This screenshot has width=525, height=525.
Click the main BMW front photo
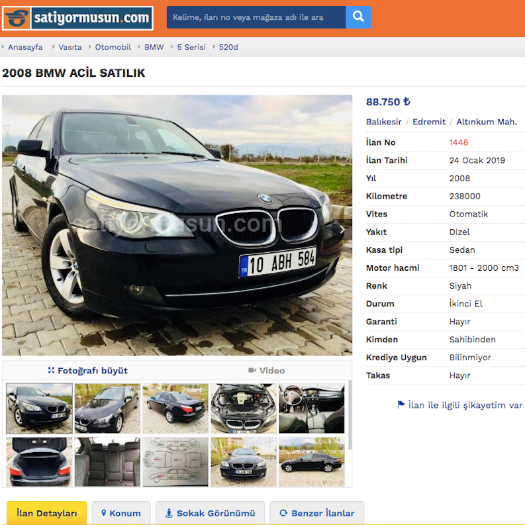tap(177, 225)
